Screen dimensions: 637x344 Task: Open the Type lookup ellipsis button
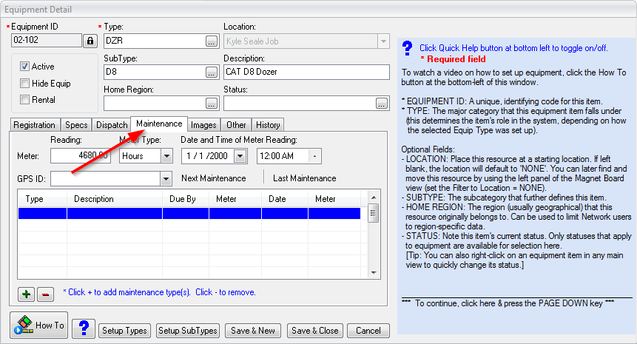click(212, 41)
